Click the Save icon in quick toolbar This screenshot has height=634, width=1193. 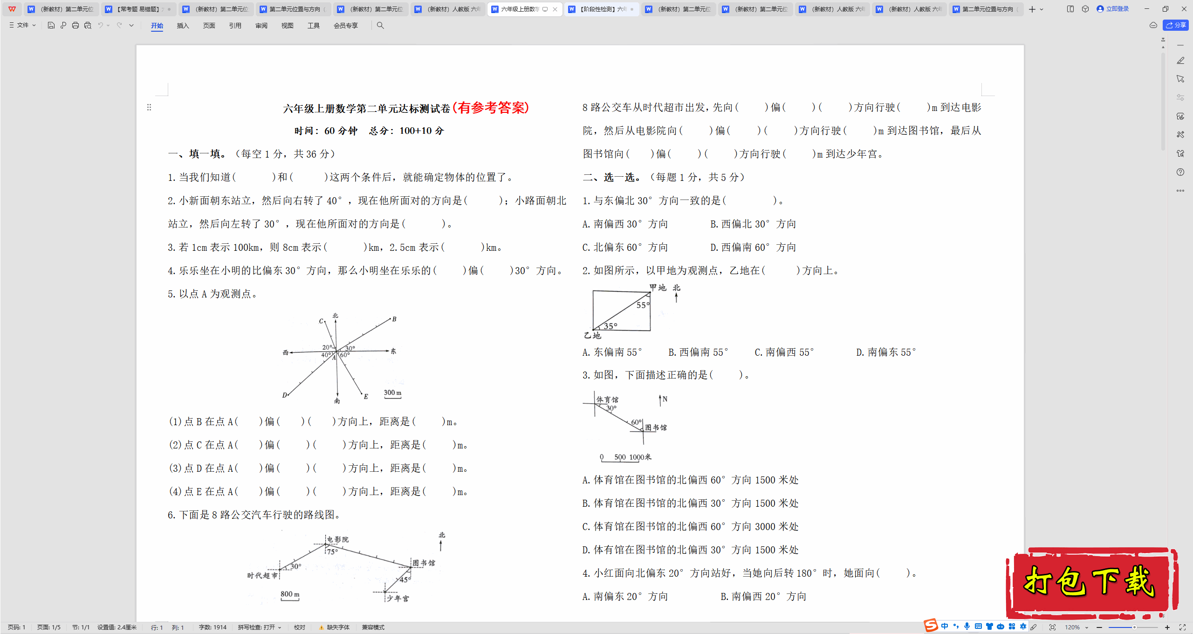coord(51,26)
